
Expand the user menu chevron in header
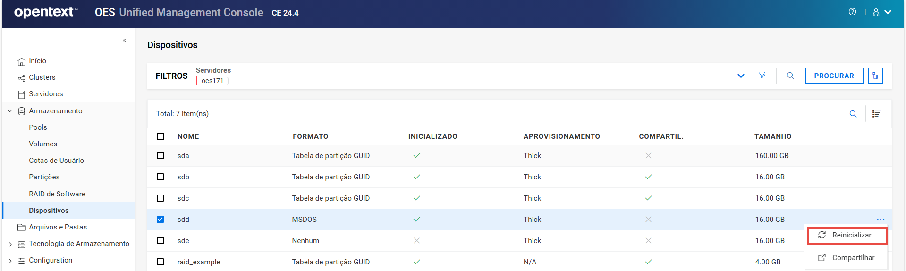[x=888, y=12]
